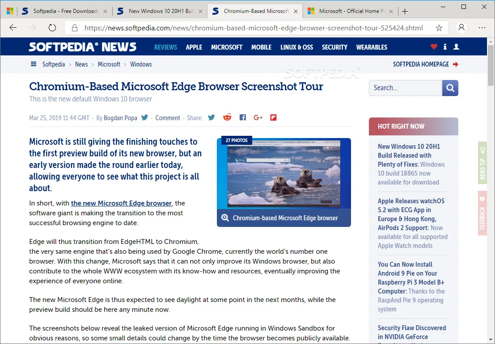Click the browser address bar URL
This screenshot has width=495, height=344.
click(x=254, y=28)
